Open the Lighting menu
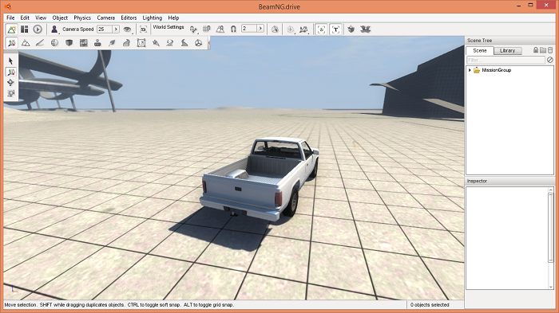 coord(153,18)
